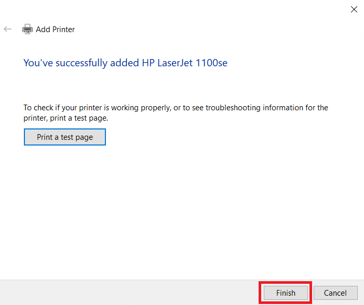The height and width of the screenshot is (305, 364).
Task: Click the 'Add Printer' title text
Action: point(55,30)
